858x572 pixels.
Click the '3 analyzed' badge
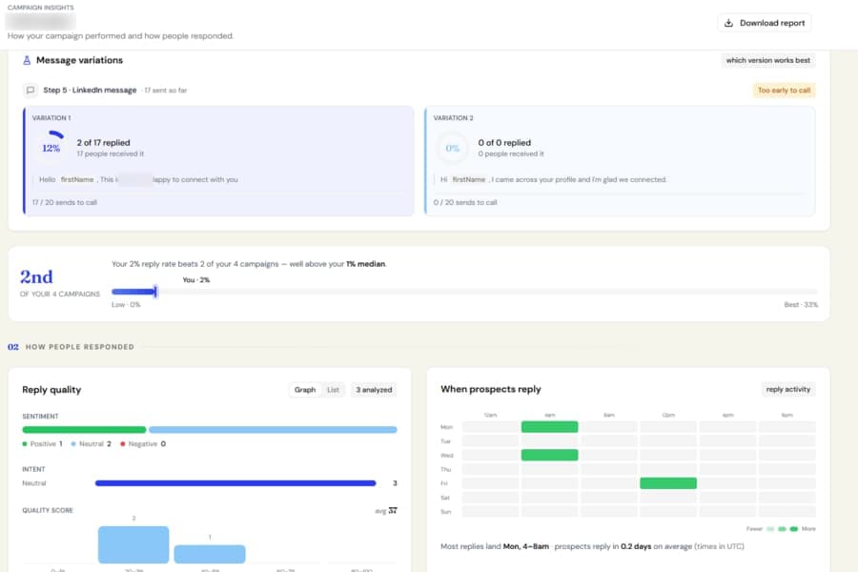pos(374,390)
